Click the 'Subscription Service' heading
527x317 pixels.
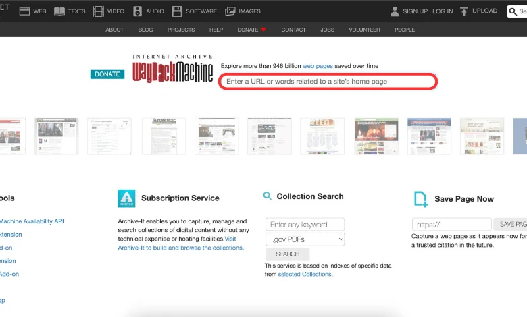click(x=180, y=198)
